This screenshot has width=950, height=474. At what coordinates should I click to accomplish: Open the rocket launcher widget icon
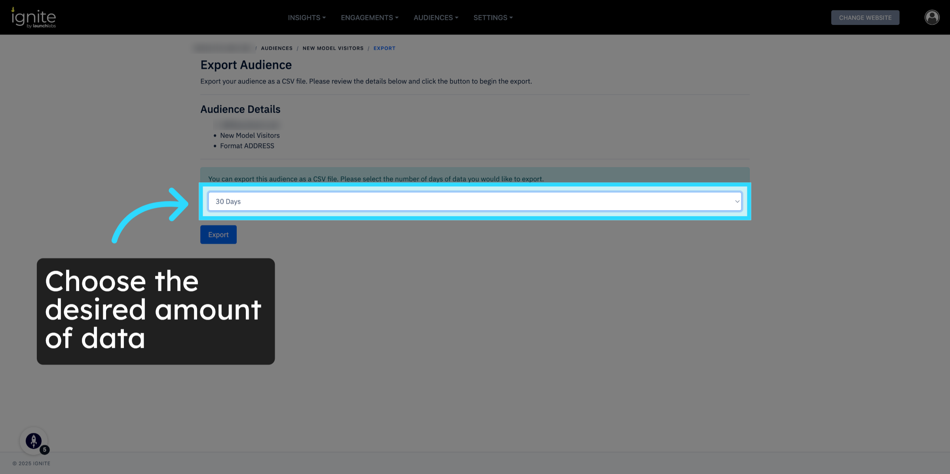(34, 440)
